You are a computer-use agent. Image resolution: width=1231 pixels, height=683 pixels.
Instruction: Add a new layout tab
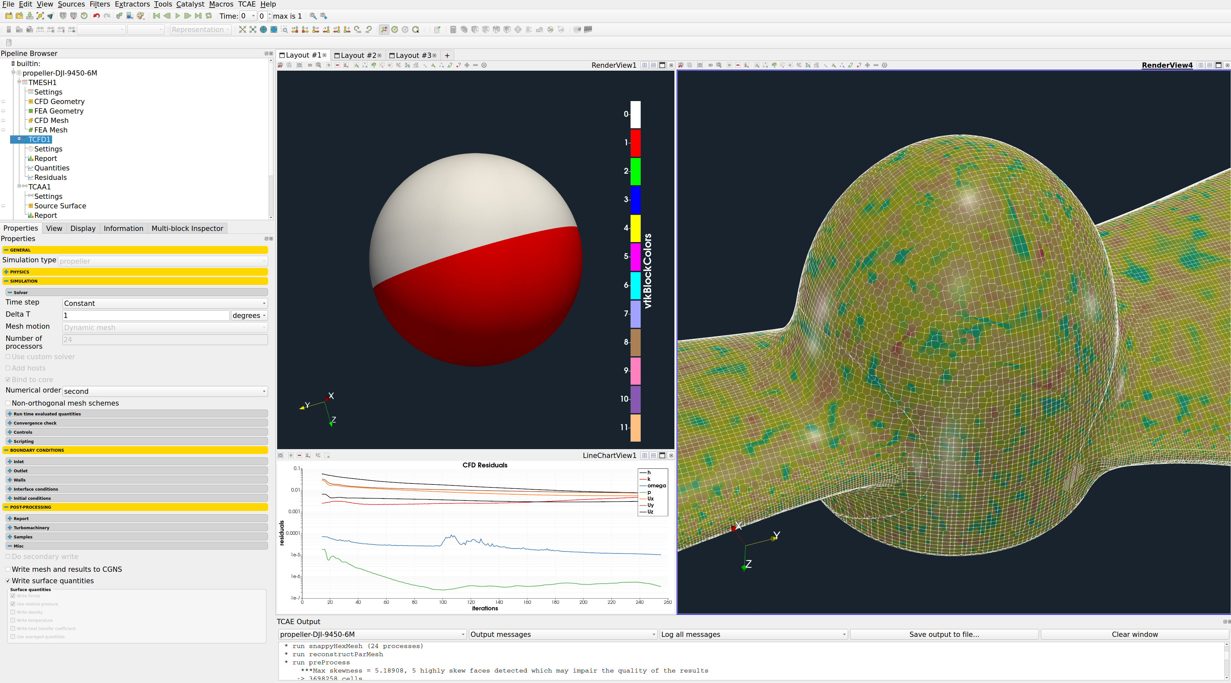point(447,55)
